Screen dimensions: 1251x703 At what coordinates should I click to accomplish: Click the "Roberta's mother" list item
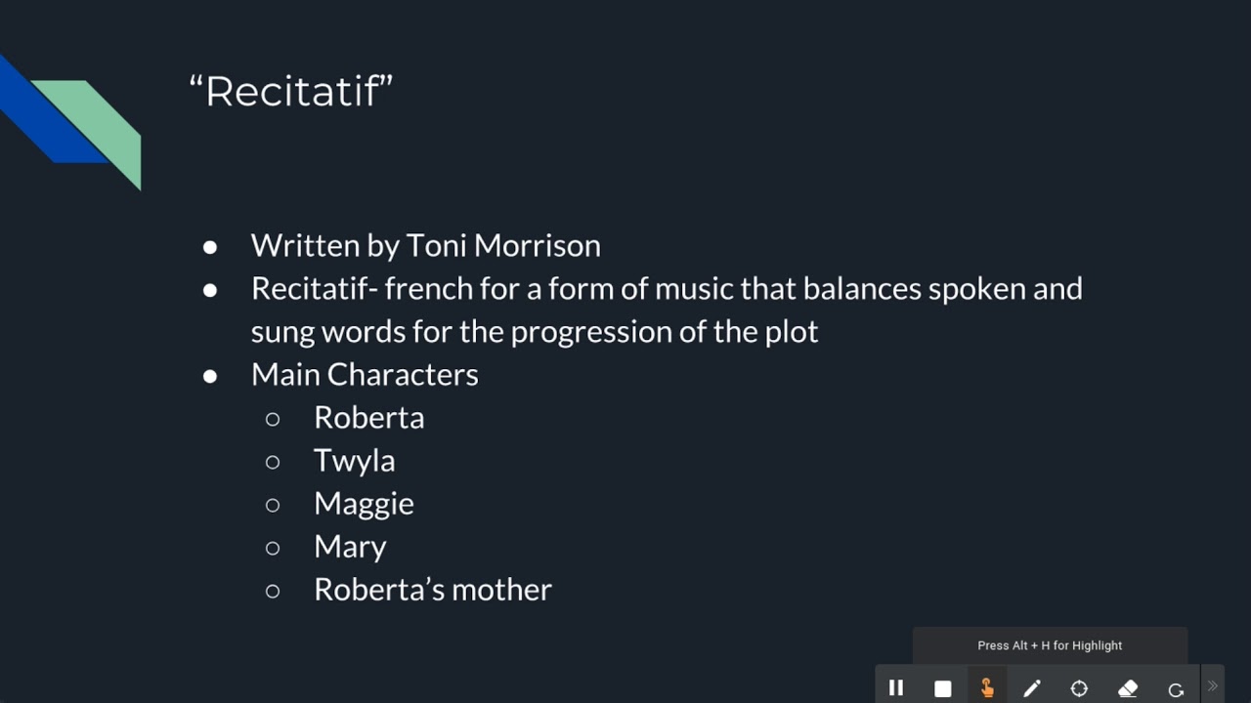click(x=432, y=590)
